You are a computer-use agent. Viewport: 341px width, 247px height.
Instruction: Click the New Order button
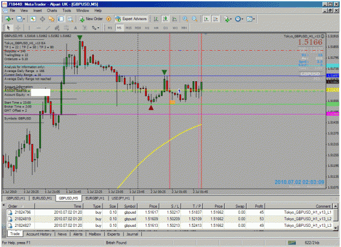(x=91, y=19)
